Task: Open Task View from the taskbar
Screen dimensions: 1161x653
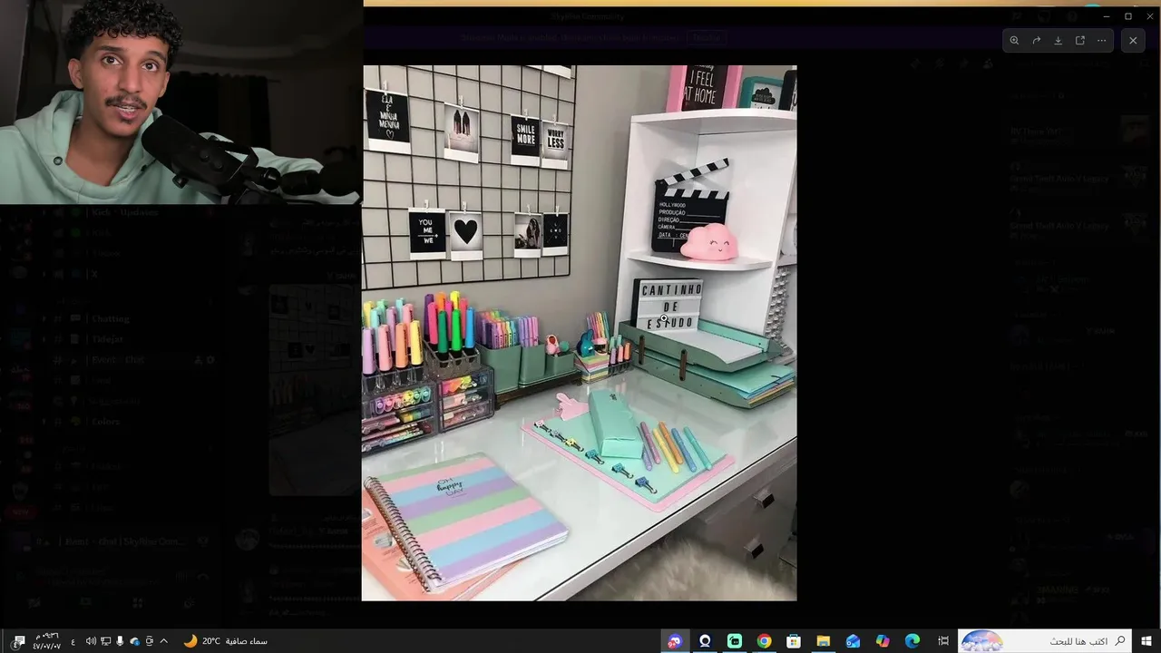Action: click(x=943, y=641)
